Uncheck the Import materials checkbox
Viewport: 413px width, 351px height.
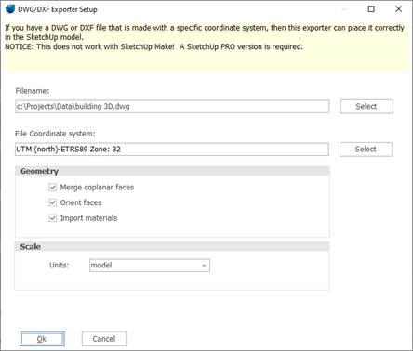tap(53, 218)
